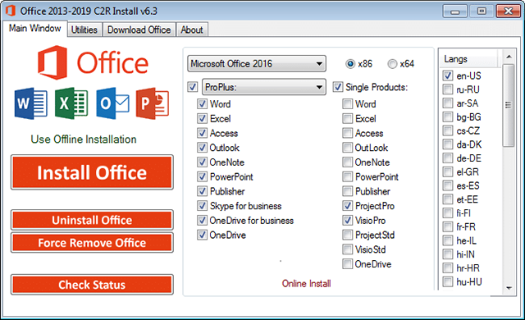Click the Office logo graphic

93,62
